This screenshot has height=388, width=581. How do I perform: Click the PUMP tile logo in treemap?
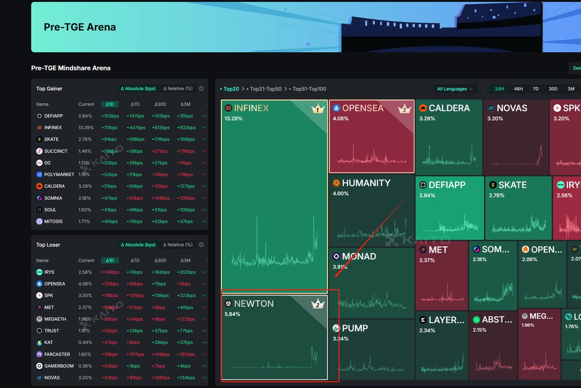pyautogui.click(x=336, y=328)
